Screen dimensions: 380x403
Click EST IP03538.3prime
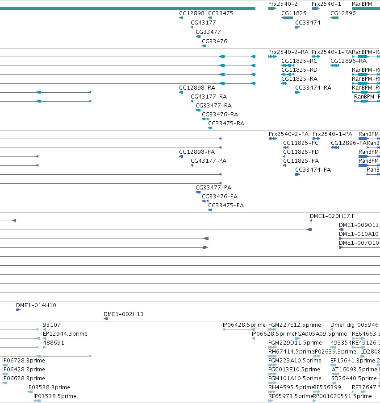click(48, 387)
